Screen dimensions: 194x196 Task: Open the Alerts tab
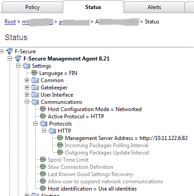154,7
